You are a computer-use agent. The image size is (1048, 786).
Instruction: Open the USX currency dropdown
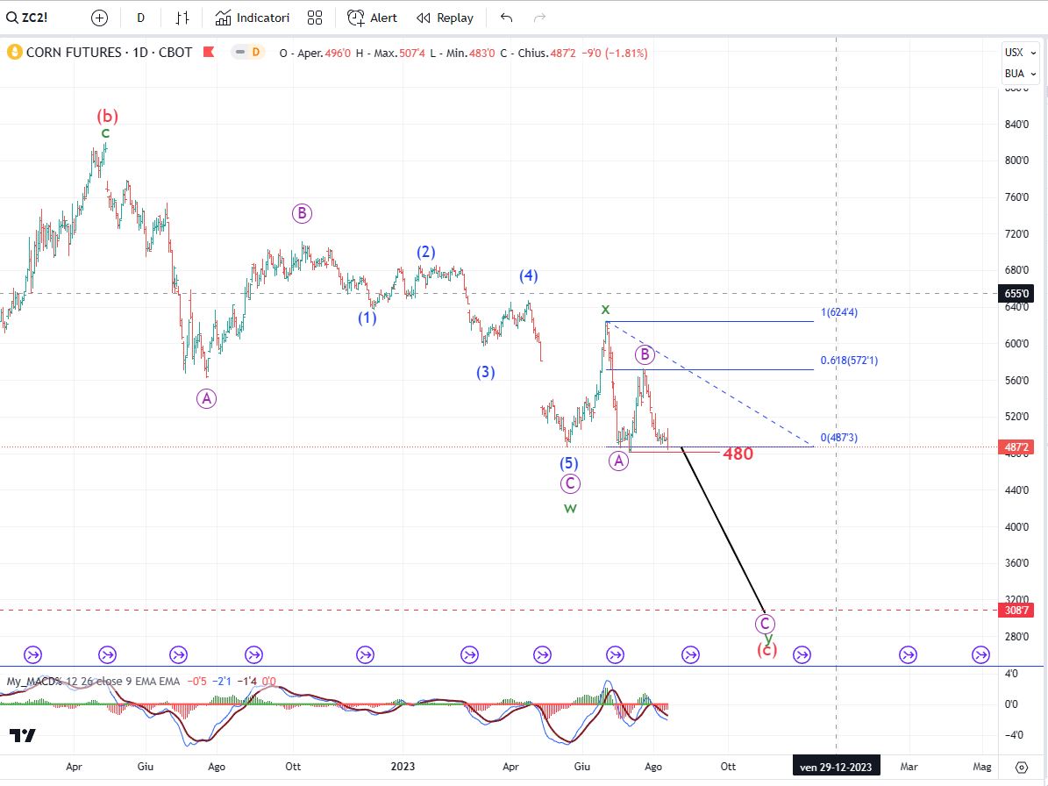tap(1021, 52)
